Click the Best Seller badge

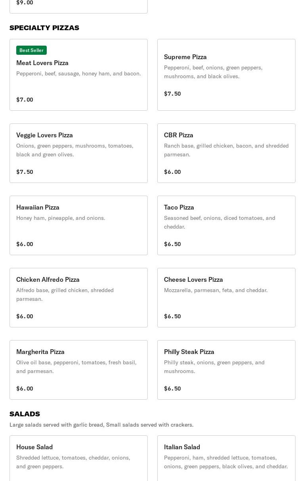31,50
